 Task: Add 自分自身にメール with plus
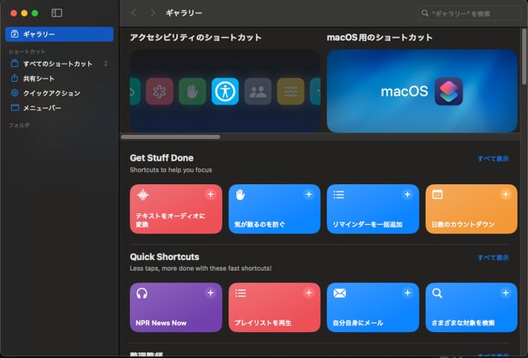pos(407,293)
